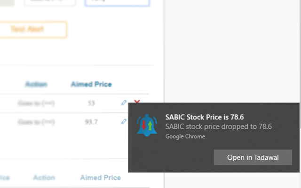
Task: Click the Google Chrome label in the notification
Action: [x=185, y=137]
